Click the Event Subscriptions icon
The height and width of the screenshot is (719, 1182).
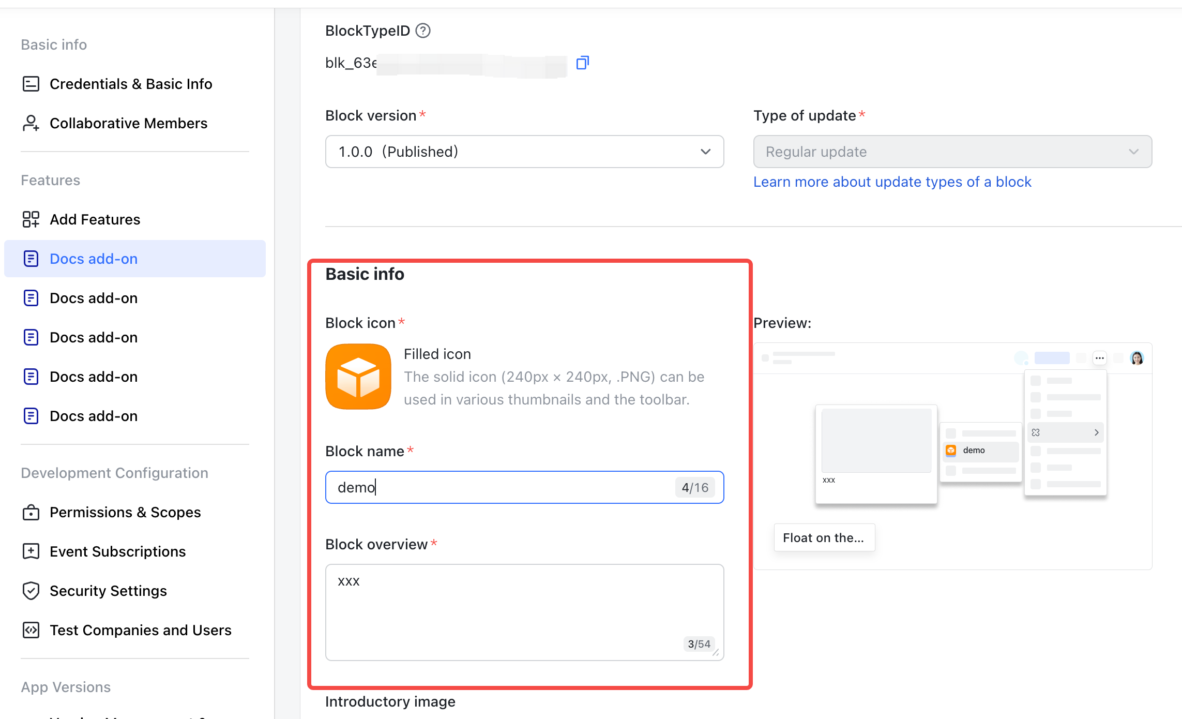(x=31, y=551)
